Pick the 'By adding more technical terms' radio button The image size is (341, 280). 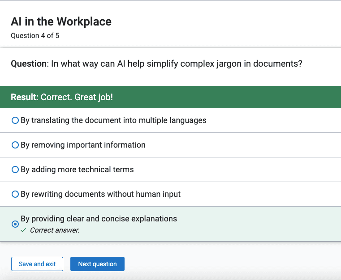pos(15,170)
